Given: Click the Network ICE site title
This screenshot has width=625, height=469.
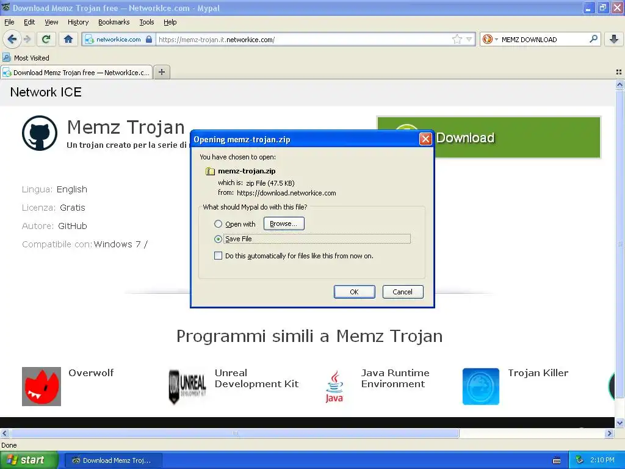Looking at the screenshot, I should click(46, 92).
